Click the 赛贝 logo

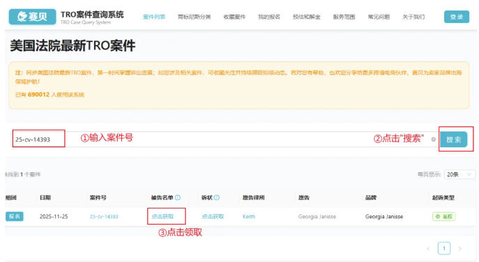pos(32,17)
